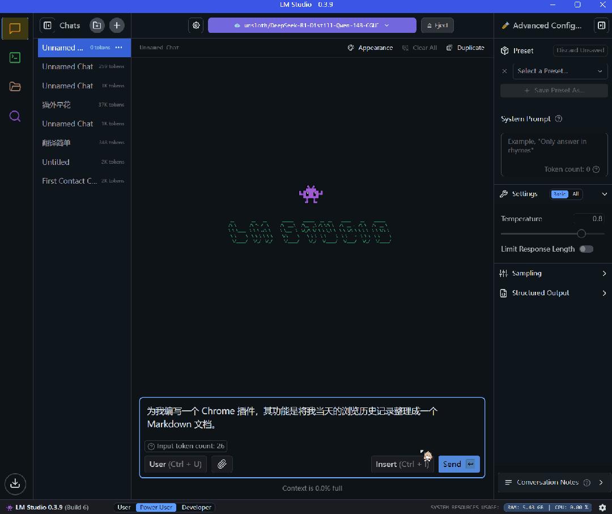Switch message role with User button
The height and width of the screenshot is (514, 612).
(x=175, y=464)
